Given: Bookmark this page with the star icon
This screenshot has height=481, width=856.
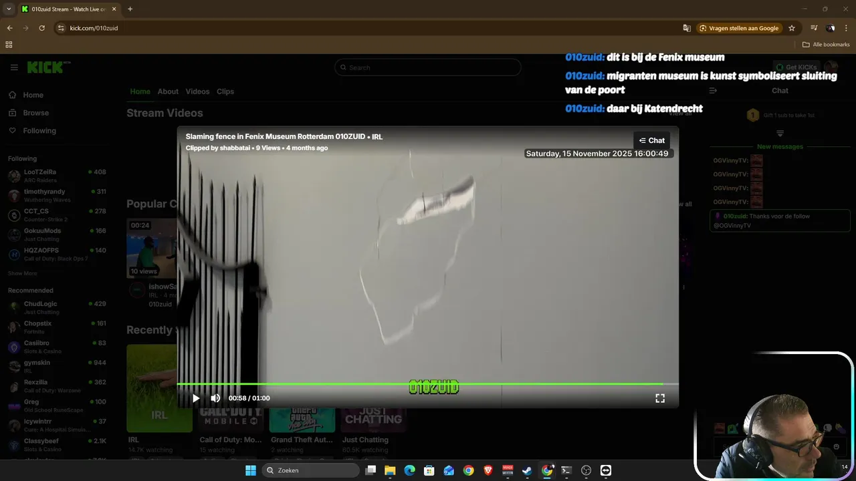Looking at the screenshot, I should [792, 28].
